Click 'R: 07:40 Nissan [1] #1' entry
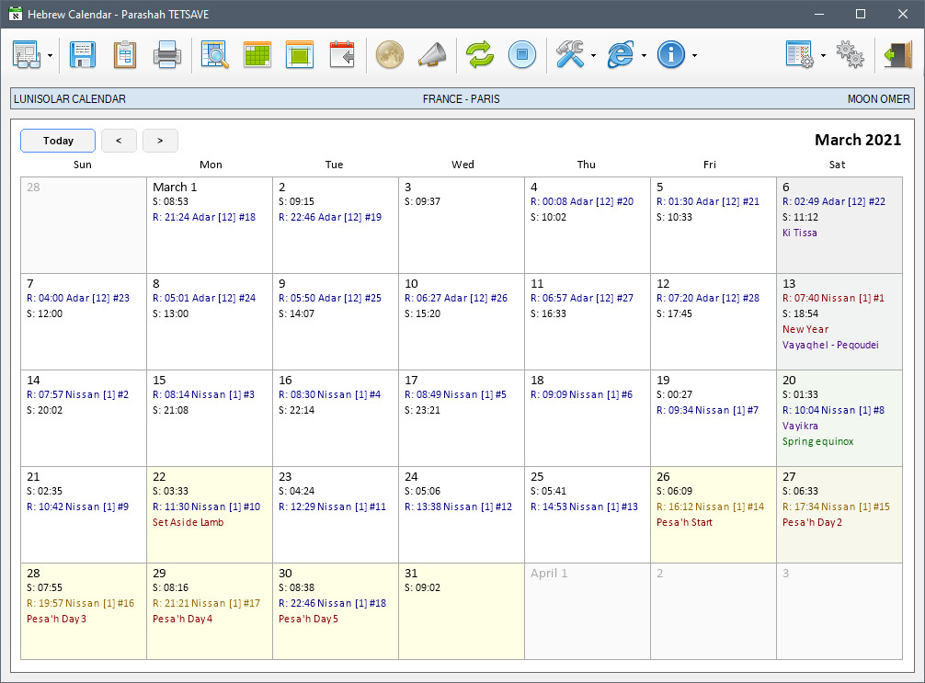This screenshot has height=683, width=925. (833, 299)
